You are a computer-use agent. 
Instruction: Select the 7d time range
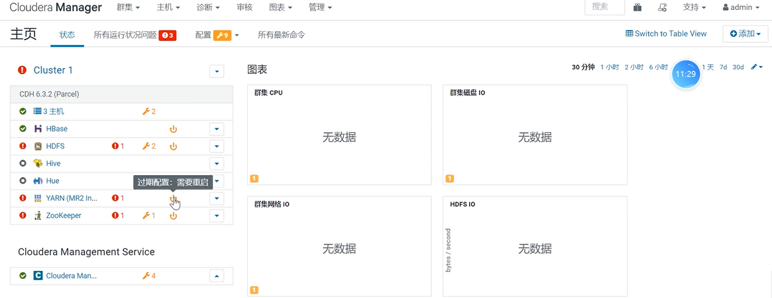tap(723, 67)
